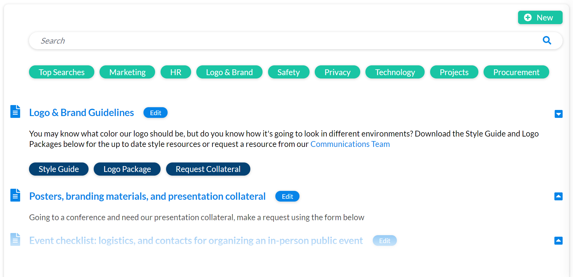This screenshot has width=573, height=277.
Task: Filter by the Logo & Brand tag
Action: (x=229, y=72)
